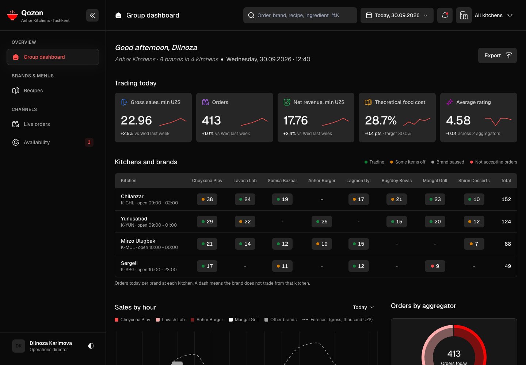
Task: Click the kitchens building icon
Action: 464,15
